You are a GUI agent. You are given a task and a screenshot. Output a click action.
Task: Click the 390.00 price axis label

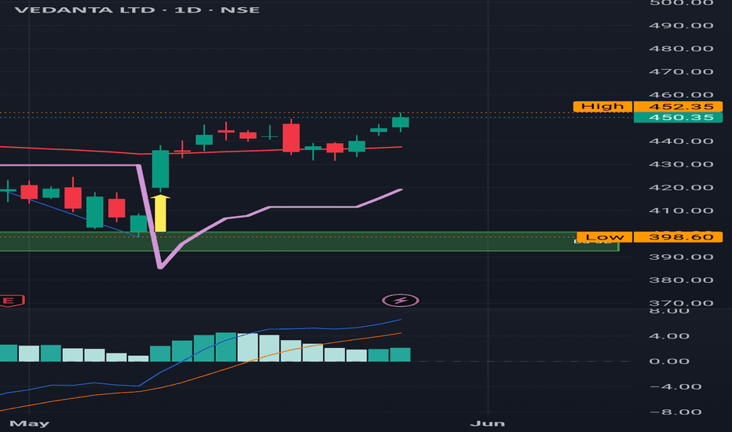(681, 258)
